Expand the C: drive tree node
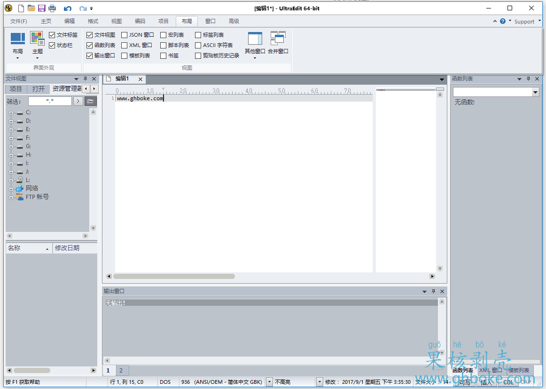 [x=11, y=113]
